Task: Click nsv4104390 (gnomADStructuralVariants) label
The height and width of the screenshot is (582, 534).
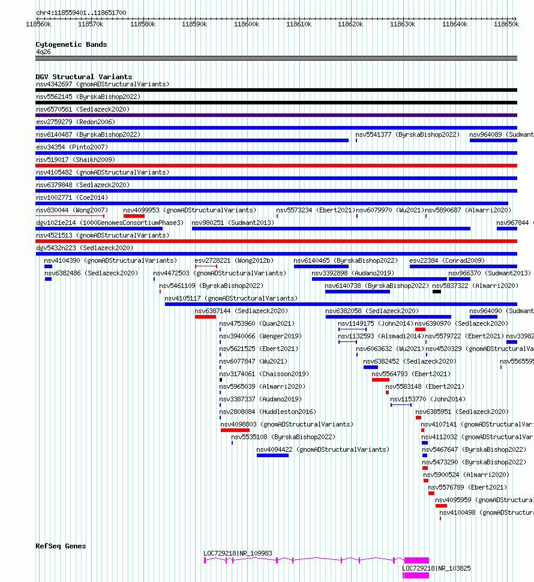Action: pos(110,261)
